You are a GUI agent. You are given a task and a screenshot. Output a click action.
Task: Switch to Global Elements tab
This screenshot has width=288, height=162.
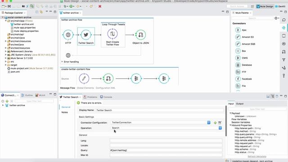click(x=85, y=88)
